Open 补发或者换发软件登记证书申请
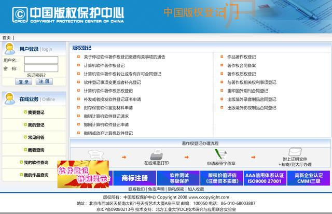Viewport: 332px width, 214px height. [x=113, y=99]
